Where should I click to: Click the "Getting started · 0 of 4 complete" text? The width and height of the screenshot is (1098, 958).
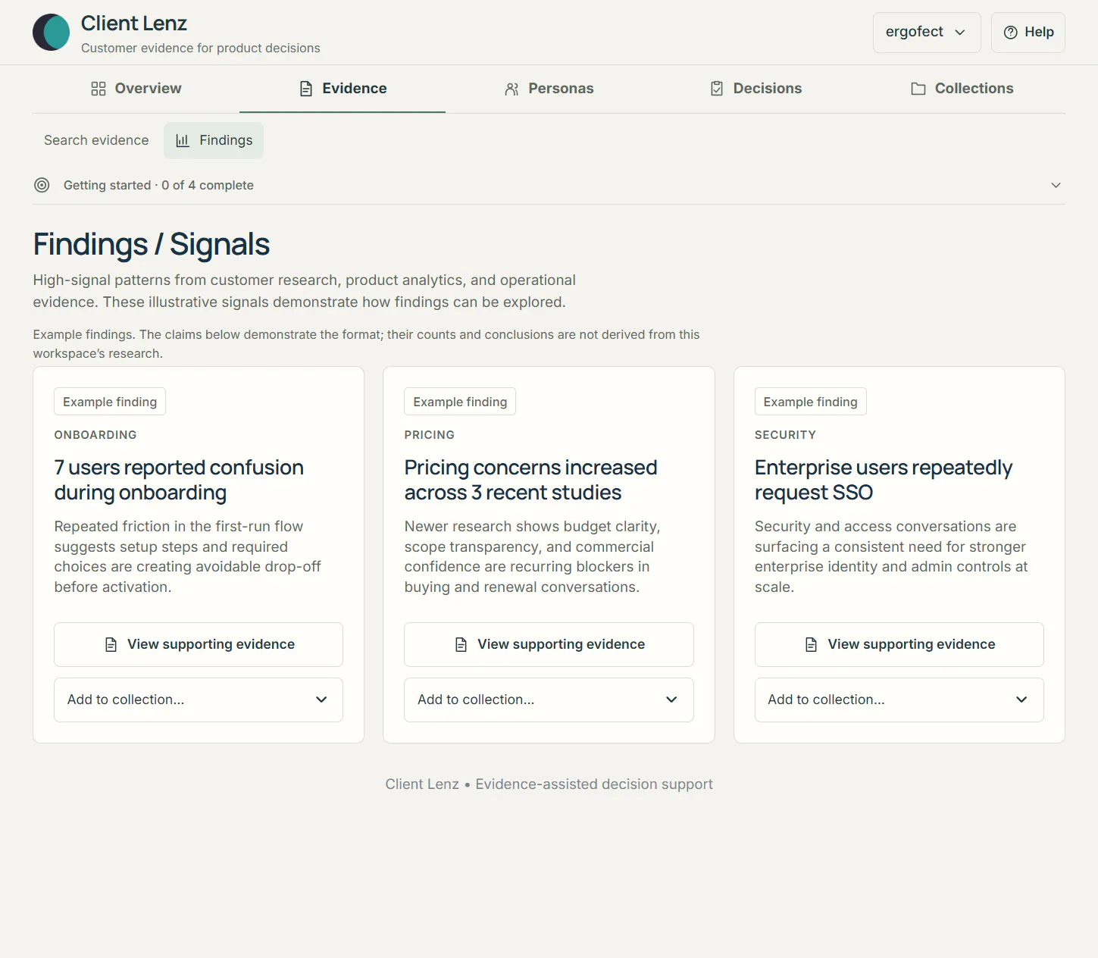pyautogui.click(x=158, y=185)
